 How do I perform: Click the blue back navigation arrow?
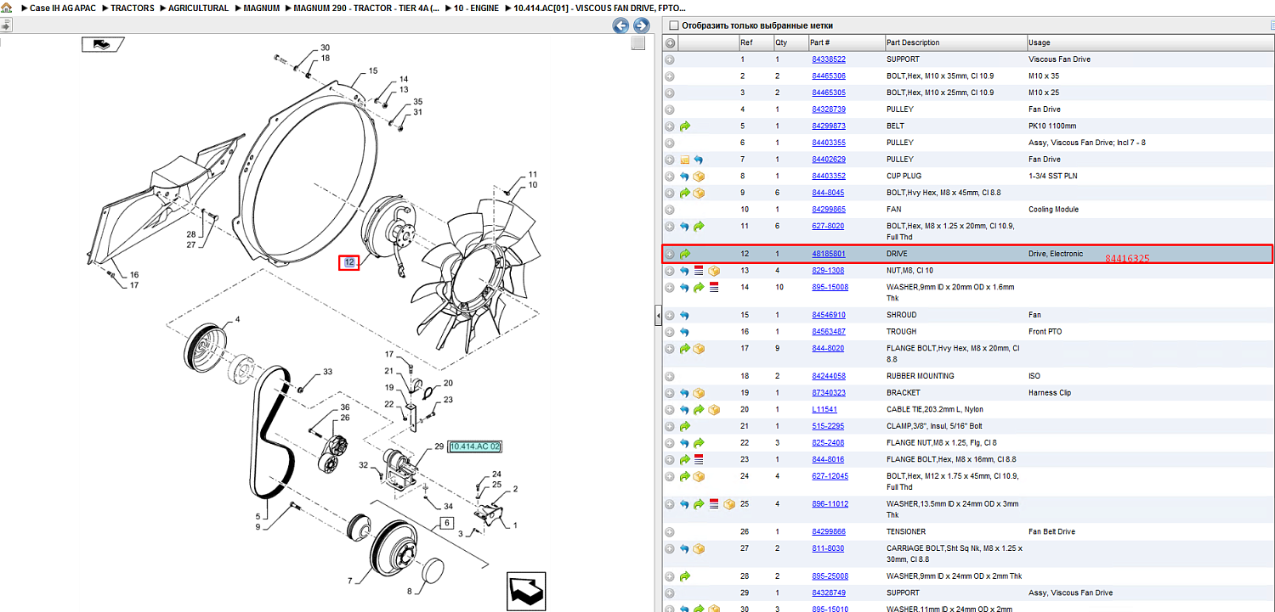pos(621,25)
